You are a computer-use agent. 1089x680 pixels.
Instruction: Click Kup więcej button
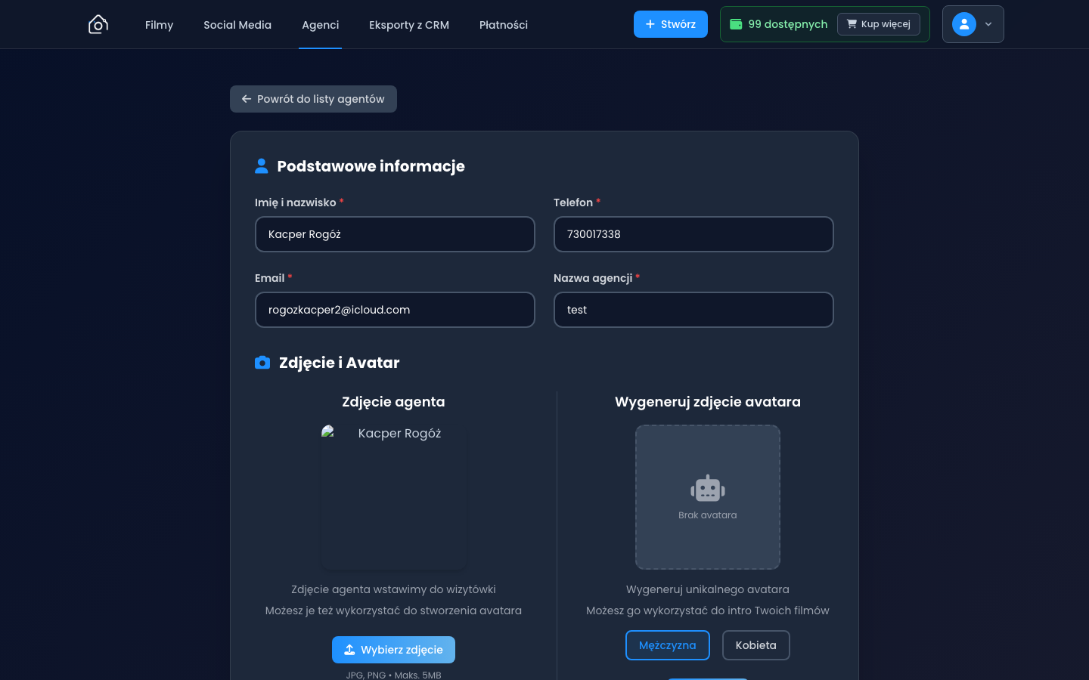879,24
